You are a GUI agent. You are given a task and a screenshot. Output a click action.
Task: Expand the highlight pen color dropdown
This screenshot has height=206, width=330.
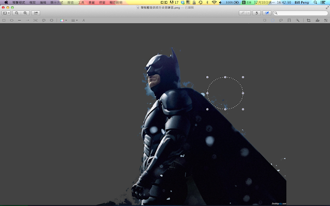coord(249,13)
